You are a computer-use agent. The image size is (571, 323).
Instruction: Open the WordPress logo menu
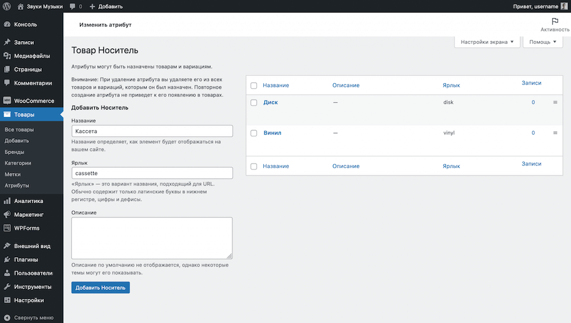(x=6, y=6)
